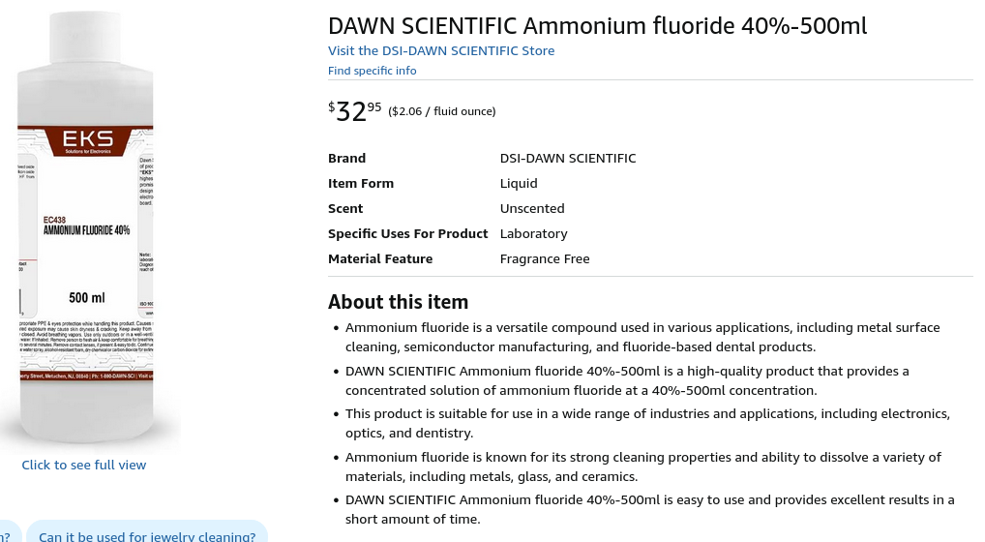
Task: Click the $2.06 per fluid ounce price
Action: 441,111
